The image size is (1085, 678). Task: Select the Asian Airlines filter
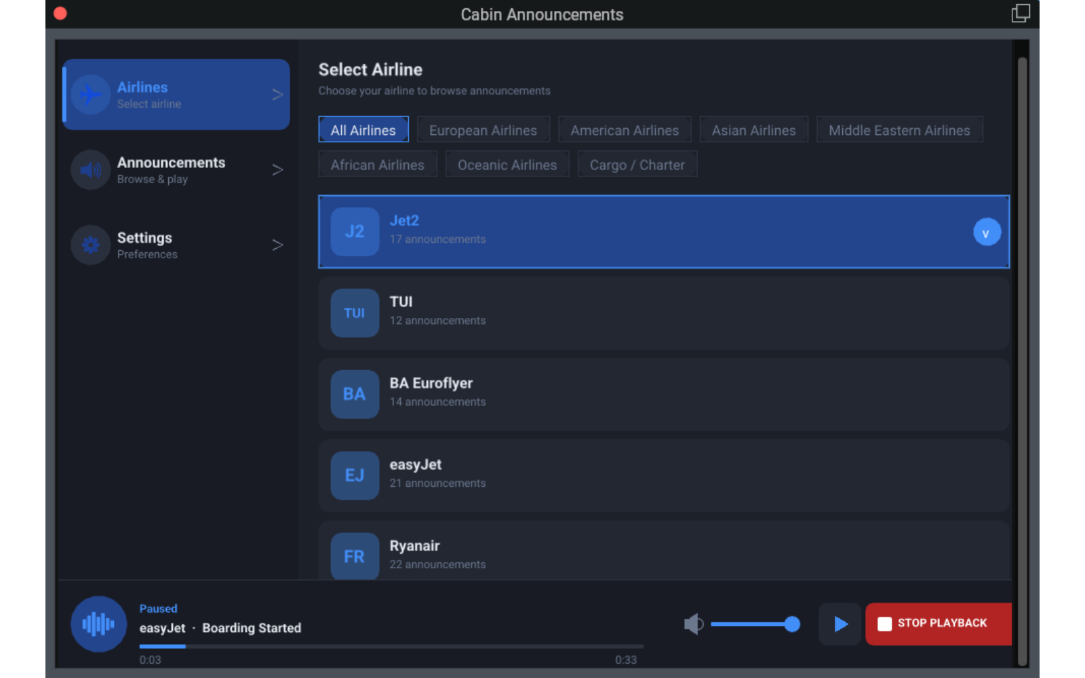(x=754, y=129)
